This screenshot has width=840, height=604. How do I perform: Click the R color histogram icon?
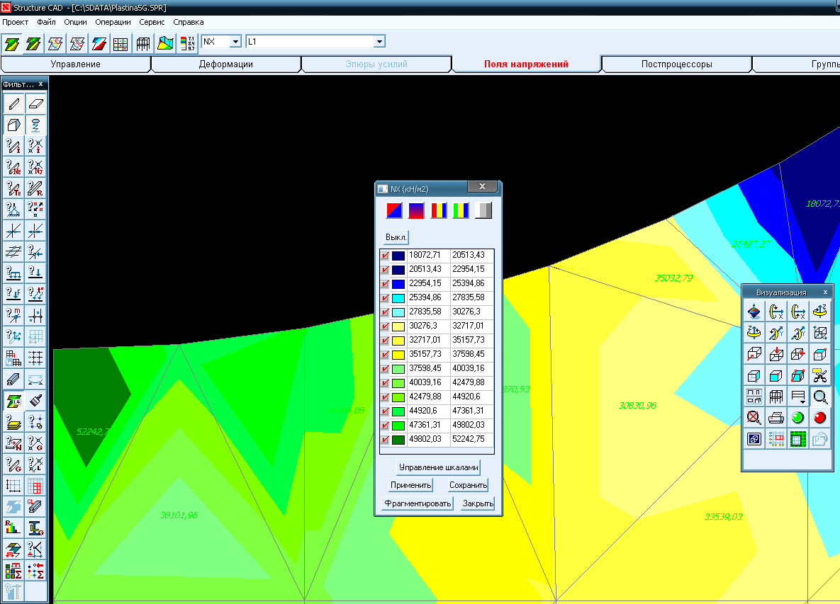(x=14, y=528)
